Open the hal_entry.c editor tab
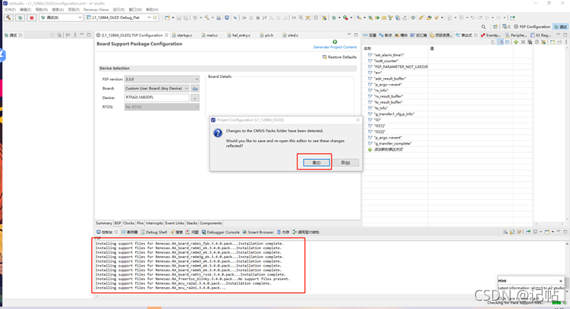 click(239, 35)
